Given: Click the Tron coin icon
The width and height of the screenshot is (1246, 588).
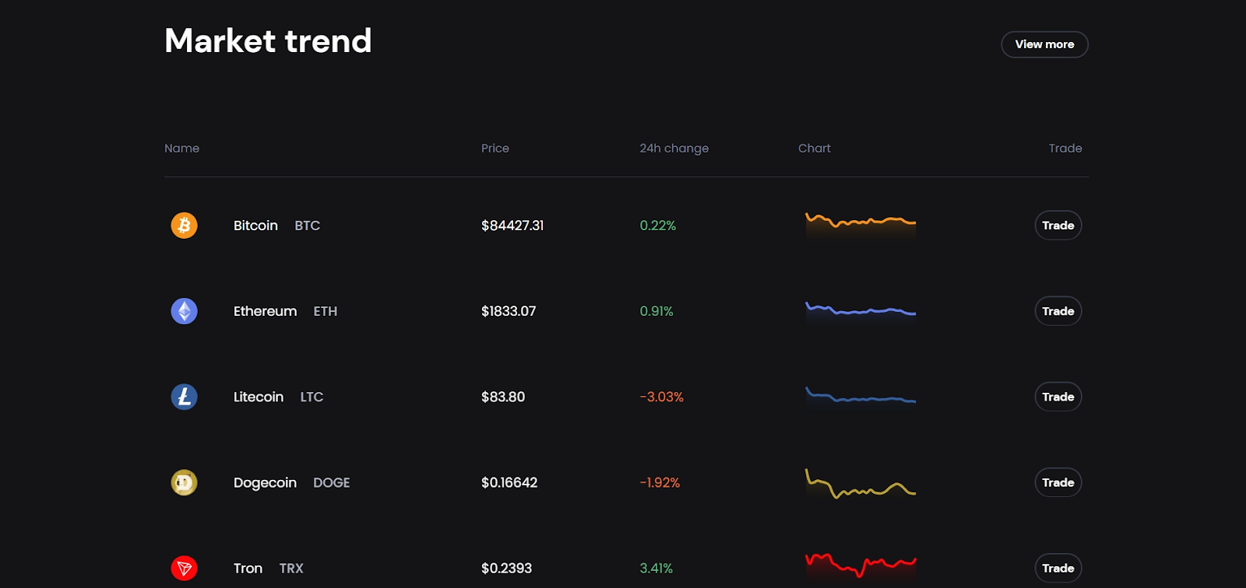Looking at the screenshot, I should point(184,568).
